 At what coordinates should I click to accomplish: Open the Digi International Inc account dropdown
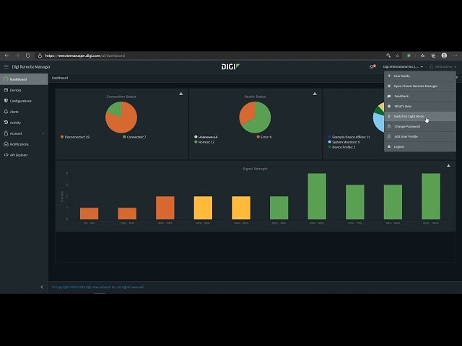point(403,67)
